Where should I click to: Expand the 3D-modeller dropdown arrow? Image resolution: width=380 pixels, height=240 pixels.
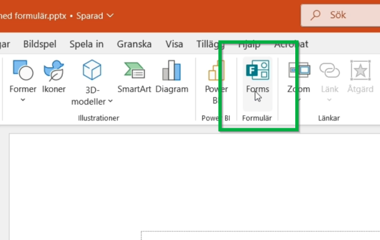[x=110, y=101]
